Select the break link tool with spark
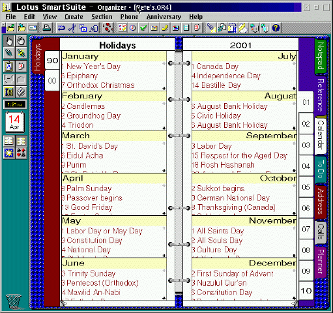 click(21, 53)
